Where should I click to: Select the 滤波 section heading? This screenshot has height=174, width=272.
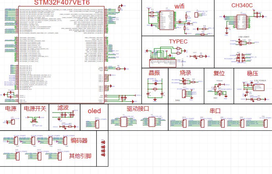(63, 108)
